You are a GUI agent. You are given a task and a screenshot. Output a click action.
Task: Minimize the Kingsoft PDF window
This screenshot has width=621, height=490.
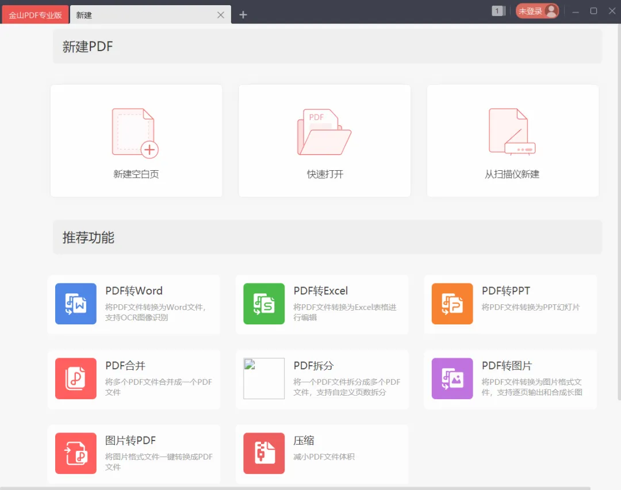tap(576, 11)
